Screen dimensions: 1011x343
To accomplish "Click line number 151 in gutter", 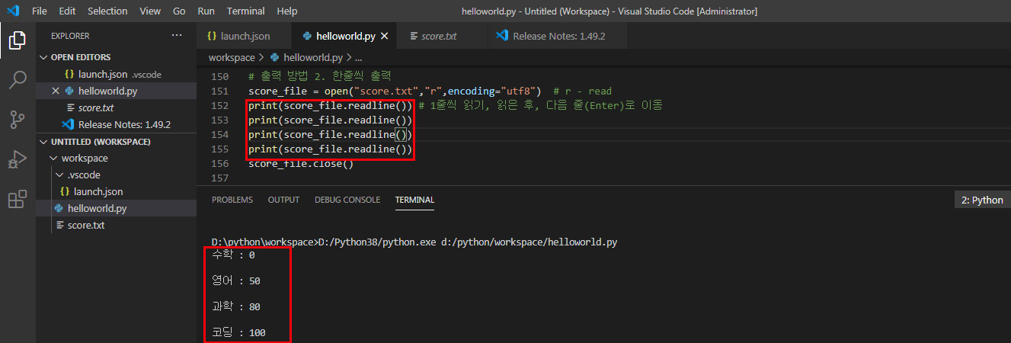I will point(219,91).
